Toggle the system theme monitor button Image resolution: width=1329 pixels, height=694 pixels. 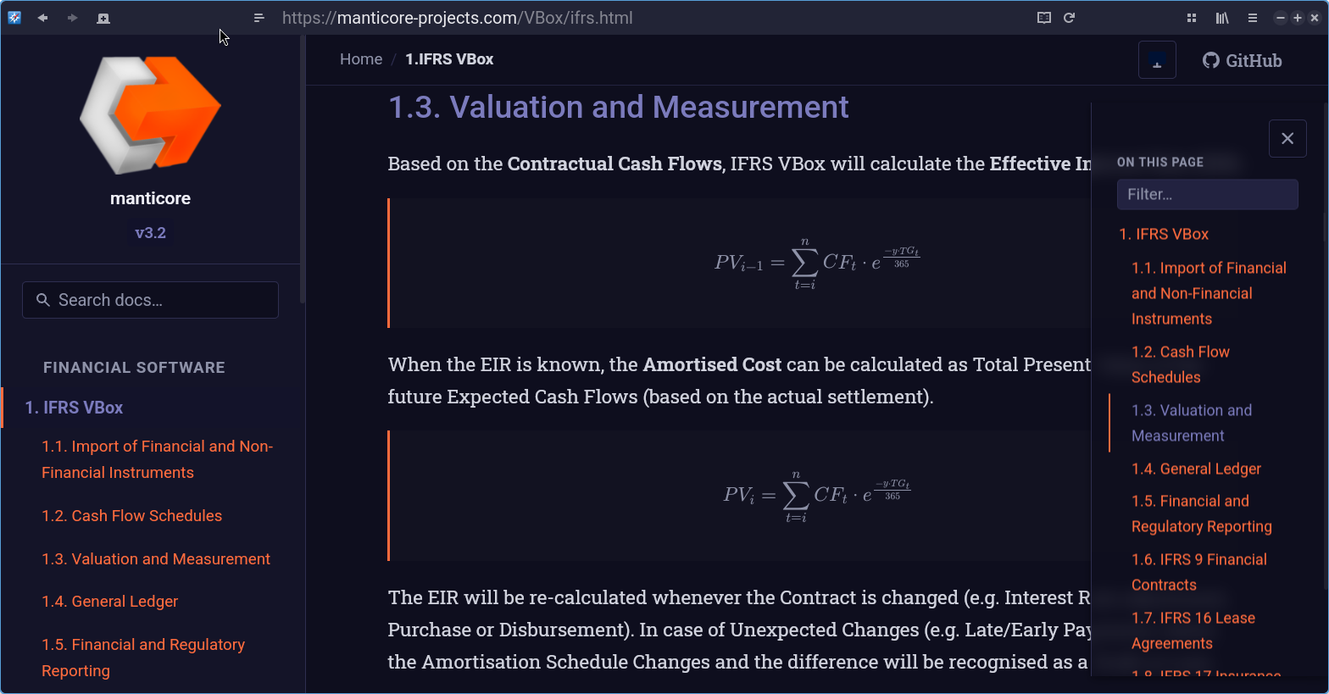pyautogui.click(x=1157, y=60)
